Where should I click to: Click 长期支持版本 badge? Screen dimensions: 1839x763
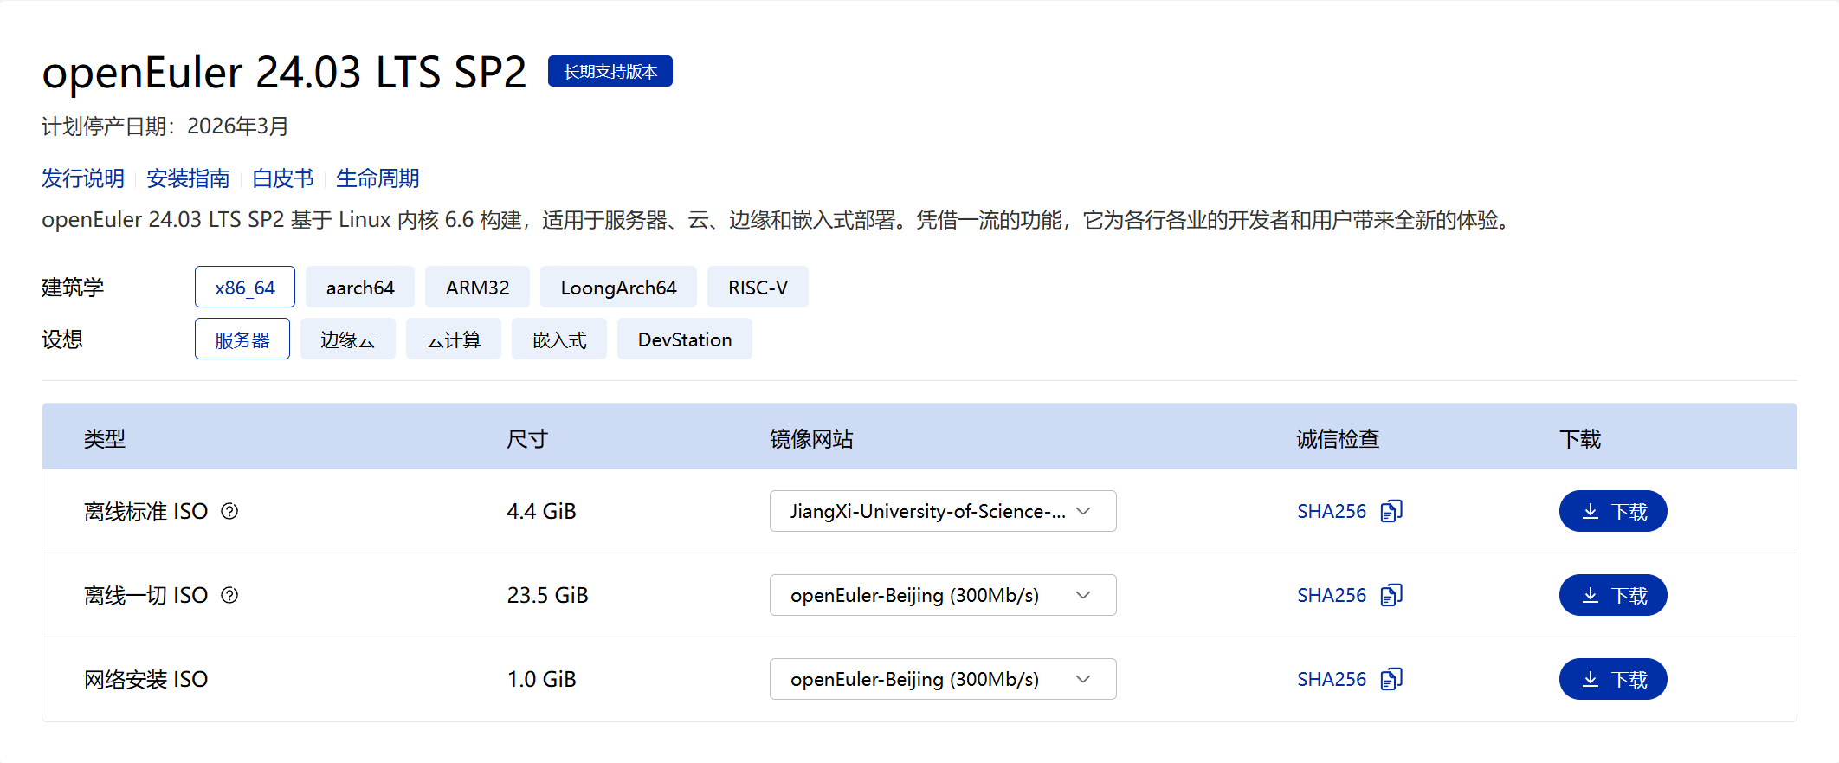(x=610, y=71)
